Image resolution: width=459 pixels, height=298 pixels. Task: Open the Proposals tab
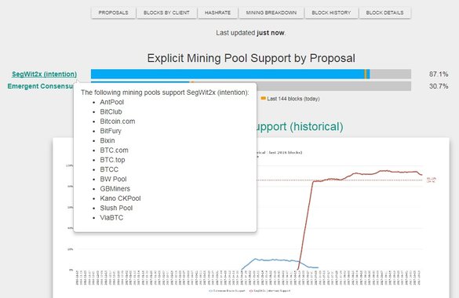click(x=113, y=13)
